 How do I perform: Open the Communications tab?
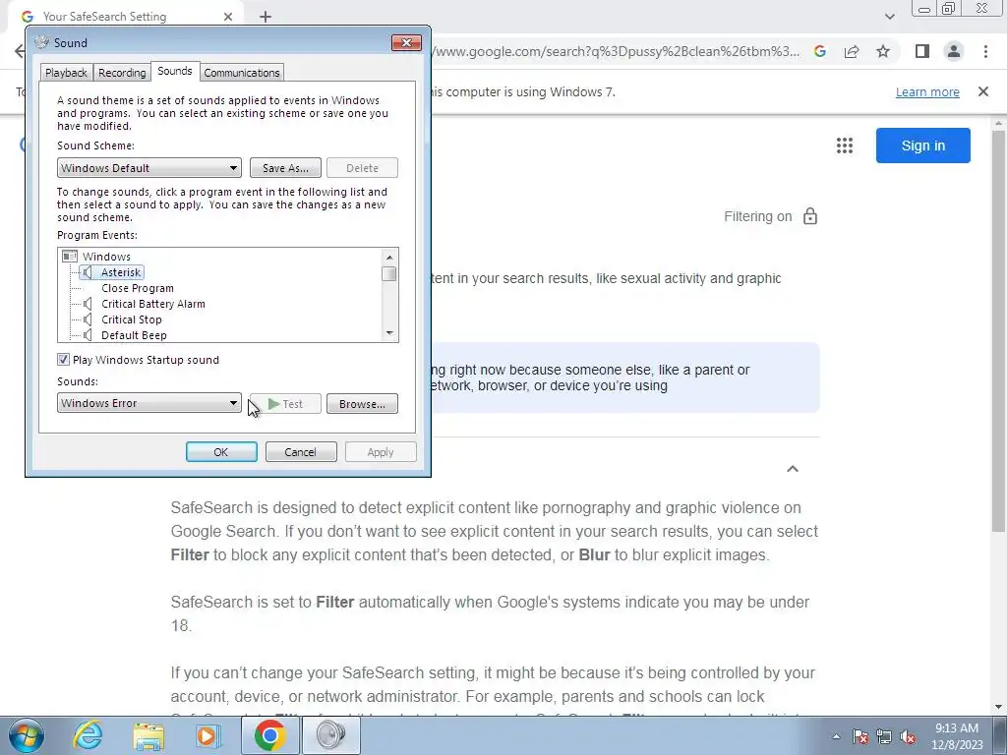pyautogui.click(x=242, y=73)
